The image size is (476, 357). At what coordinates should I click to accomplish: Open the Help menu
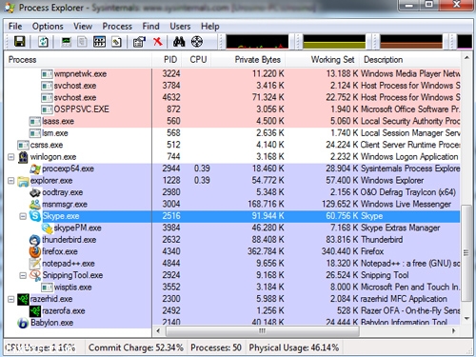[210, 26]
